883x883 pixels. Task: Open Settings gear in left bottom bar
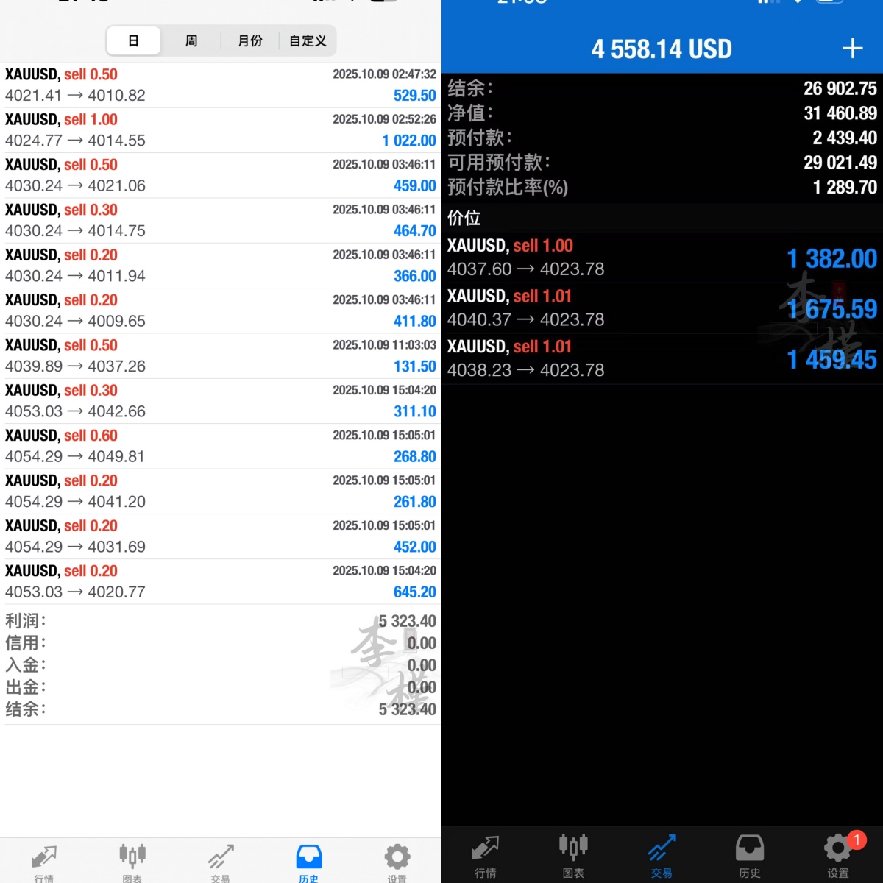coord(397,859)
